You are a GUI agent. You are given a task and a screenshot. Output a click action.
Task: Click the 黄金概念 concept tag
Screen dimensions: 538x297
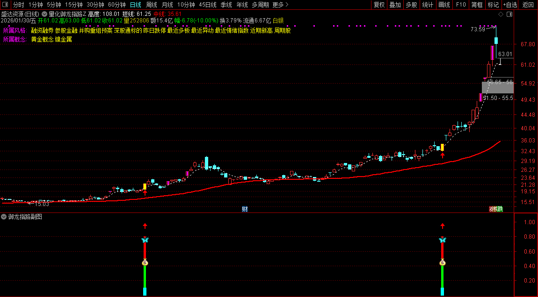(x=42, y=39)
